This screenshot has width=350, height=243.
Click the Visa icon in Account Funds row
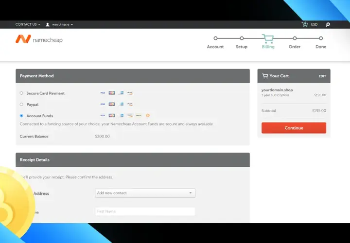[103, 115]
